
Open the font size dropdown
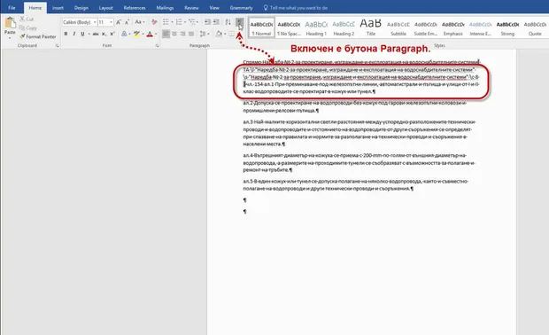(111, 22)
